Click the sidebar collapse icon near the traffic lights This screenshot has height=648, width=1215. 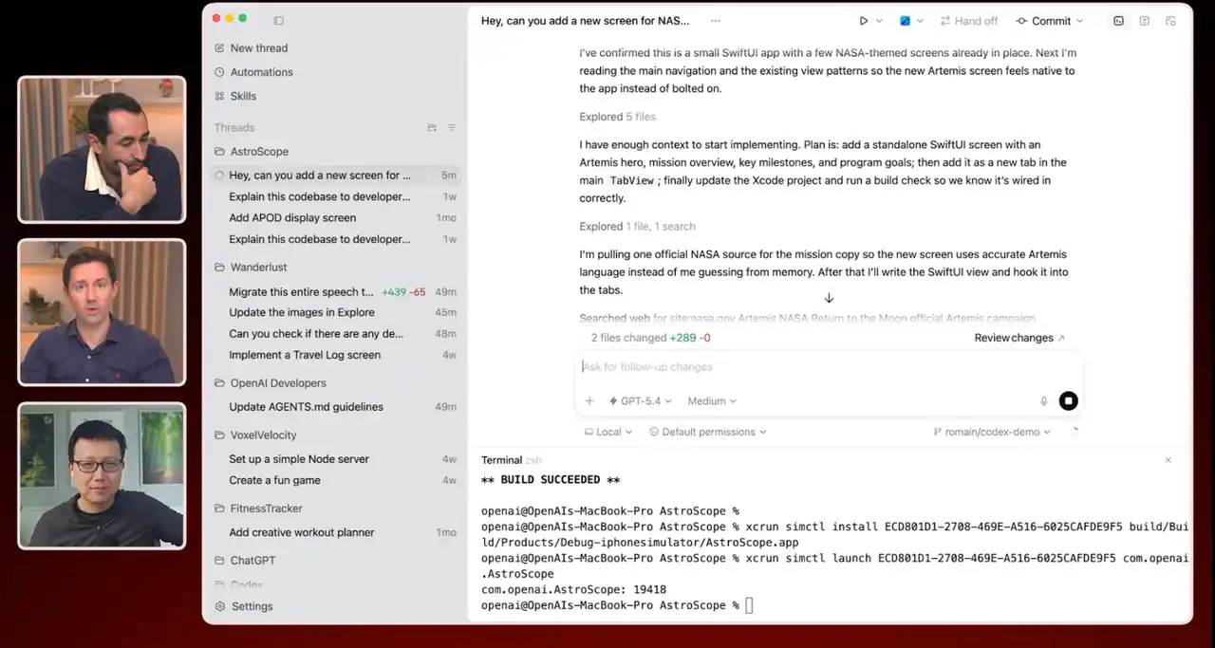click(x=277, y=20)
